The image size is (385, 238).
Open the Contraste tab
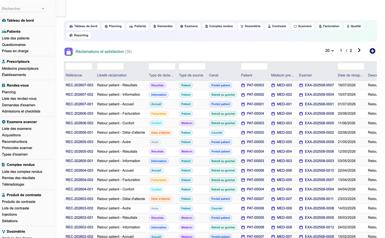(277, 26)
